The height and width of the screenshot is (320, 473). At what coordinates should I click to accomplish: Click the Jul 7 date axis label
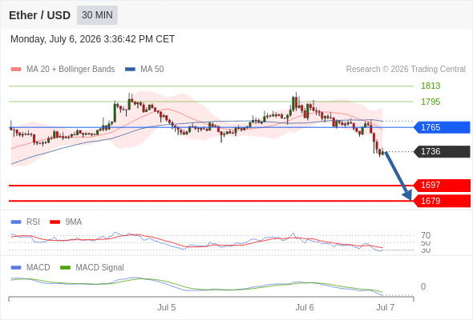[x=386, y=307]
